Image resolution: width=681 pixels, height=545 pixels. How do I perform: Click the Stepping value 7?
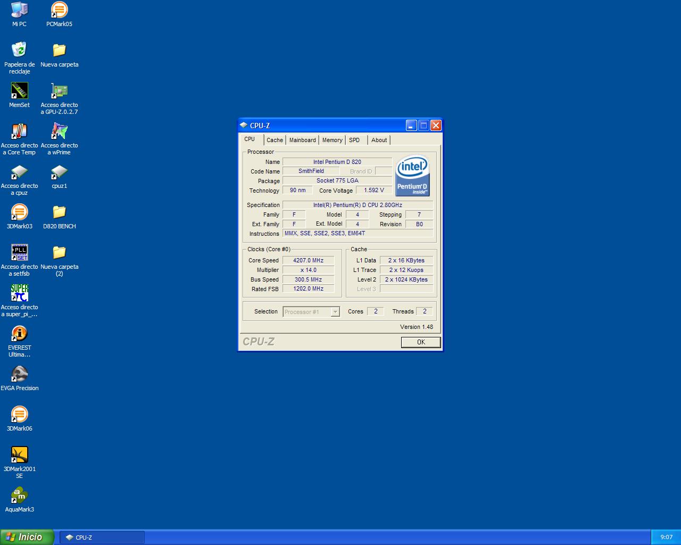click(x=419, y=214)
